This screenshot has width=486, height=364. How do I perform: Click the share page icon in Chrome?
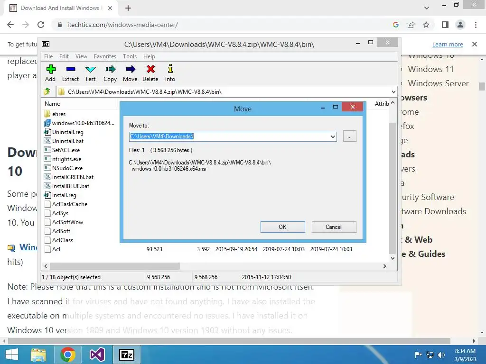pos(411,25)
